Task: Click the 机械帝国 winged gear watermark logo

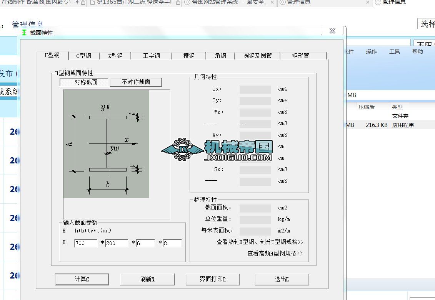Action: point(218,150)
